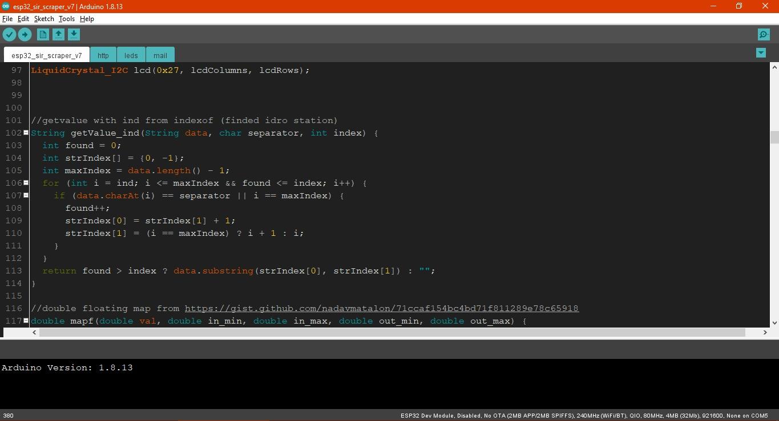
Task: Click 'int found = 0;' on line 103
Action: coord(82,145)
